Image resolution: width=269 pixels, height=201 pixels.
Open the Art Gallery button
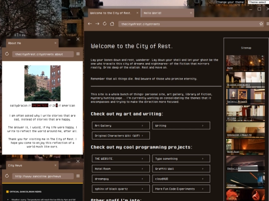(121, 126)
